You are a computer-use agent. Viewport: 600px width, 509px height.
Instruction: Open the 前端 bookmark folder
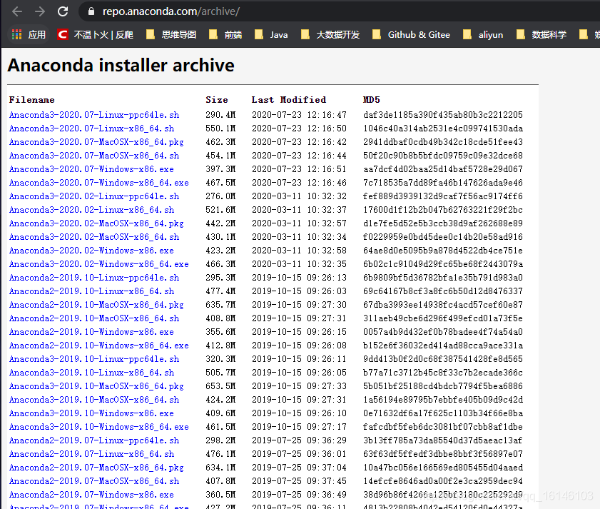(x=225, y=35)
